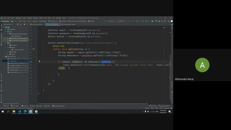Click the onClick breadcrumb
Viewport: 231px width, 130px height.
(91, 21)
